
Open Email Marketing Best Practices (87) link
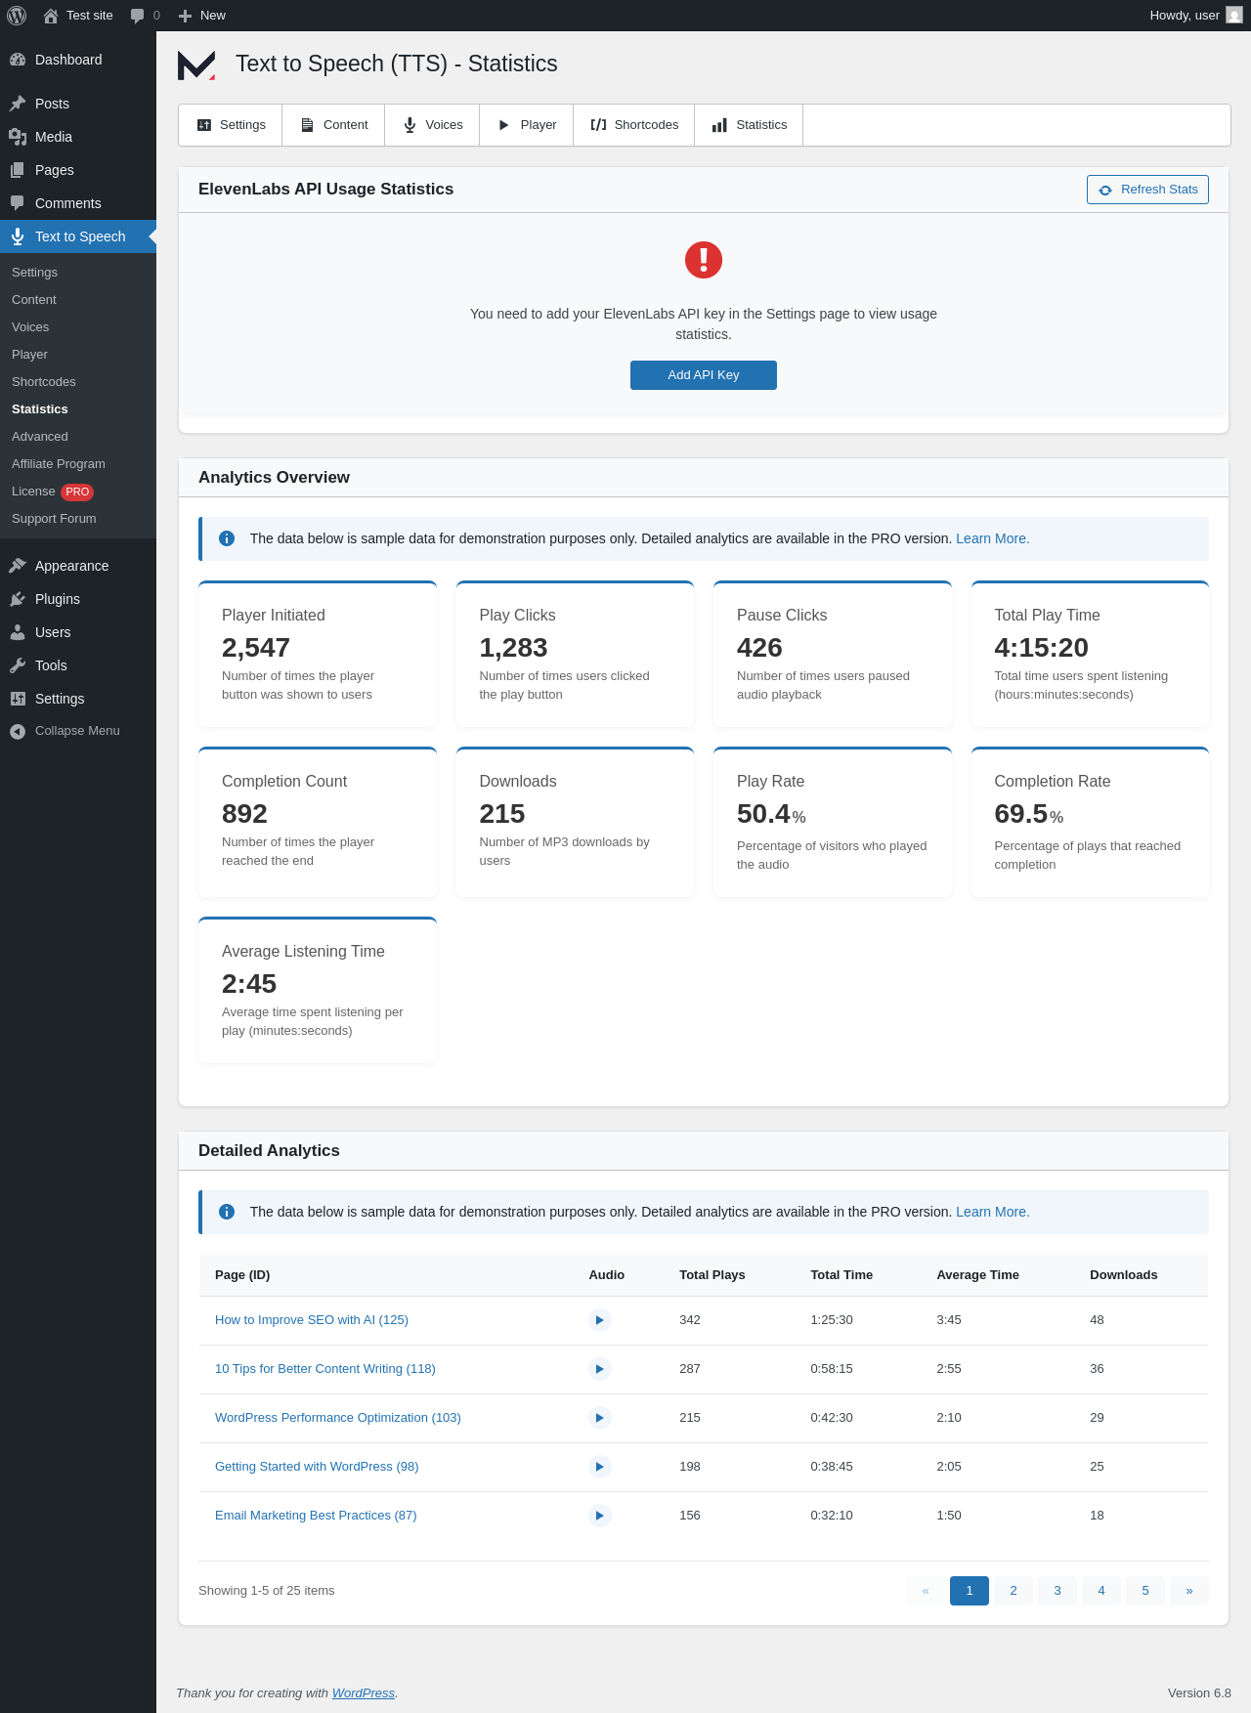[x=316, y=1516]
